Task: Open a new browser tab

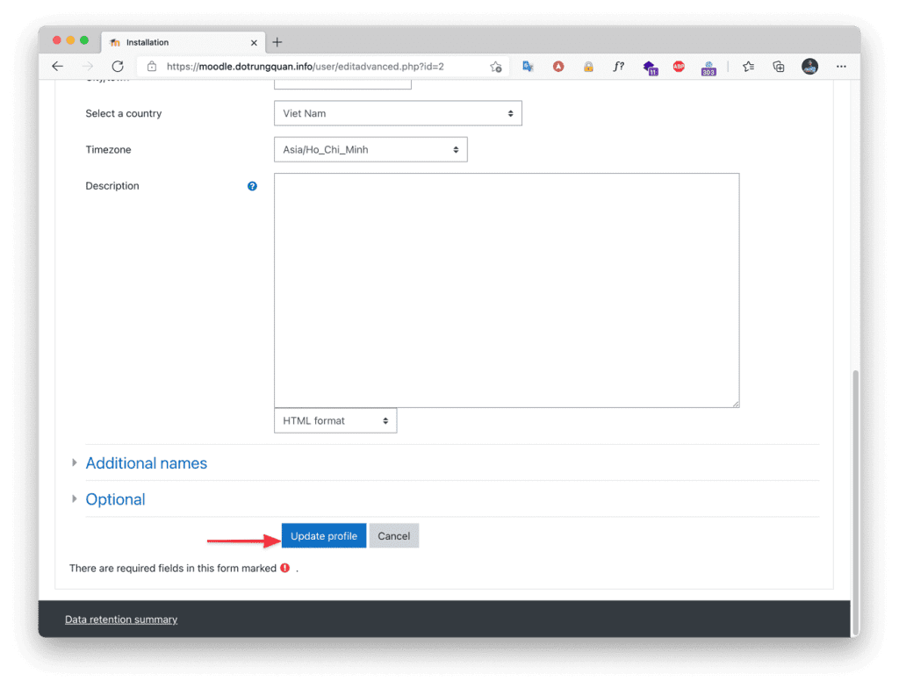Action: [277, 42]
